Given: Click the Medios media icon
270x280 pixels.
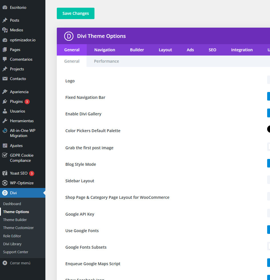Looking at the screenshot, I should (x=5, y=30).
